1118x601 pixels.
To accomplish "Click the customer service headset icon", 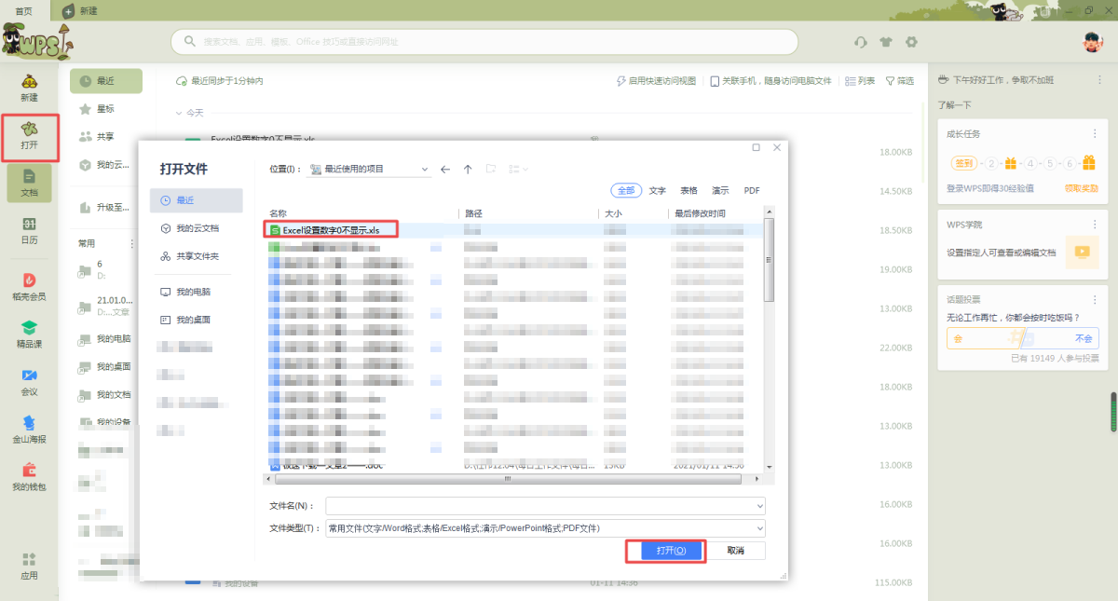I will pyautogui.click(x=861, y=43).
